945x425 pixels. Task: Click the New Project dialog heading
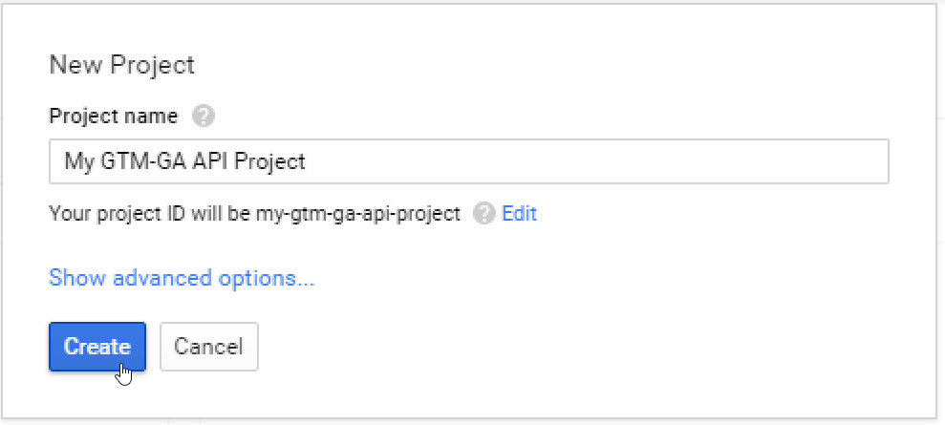tap(121, 65)
